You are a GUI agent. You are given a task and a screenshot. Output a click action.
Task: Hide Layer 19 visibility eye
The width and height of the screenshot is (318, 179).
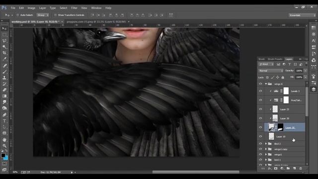pyautogui.click(x=260, y=136)
